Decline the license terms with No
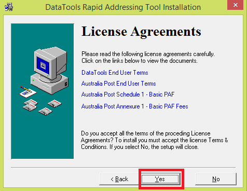The width and height of the screenshot is (247, 191). [216, 179]
